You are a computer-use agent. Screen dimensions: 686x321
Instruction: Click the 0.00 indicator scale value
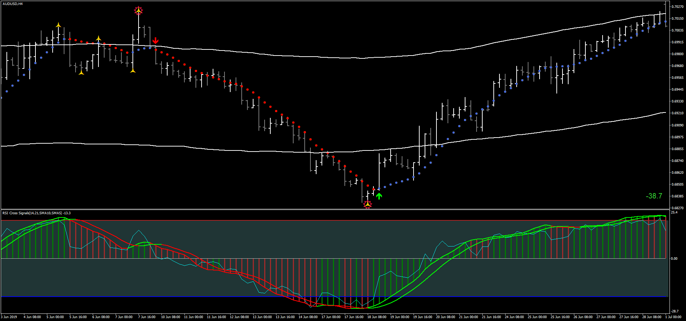tap(674, 258)
